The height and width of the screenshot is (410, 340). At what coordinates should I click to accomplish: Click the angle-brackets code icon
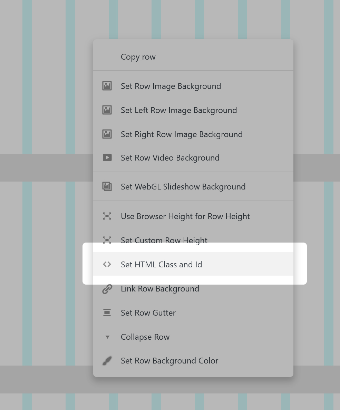point(107,265)
